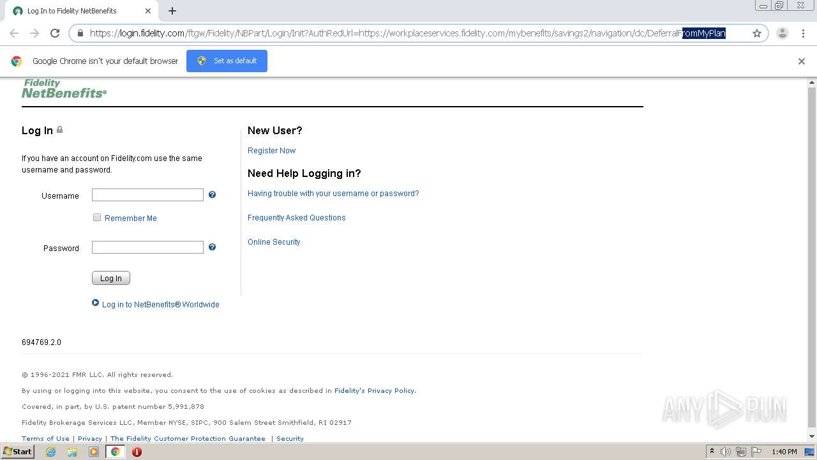The image size is (817, 460).
Task: Open Terms of Use footer link
Action: click(x=45, y=439)
